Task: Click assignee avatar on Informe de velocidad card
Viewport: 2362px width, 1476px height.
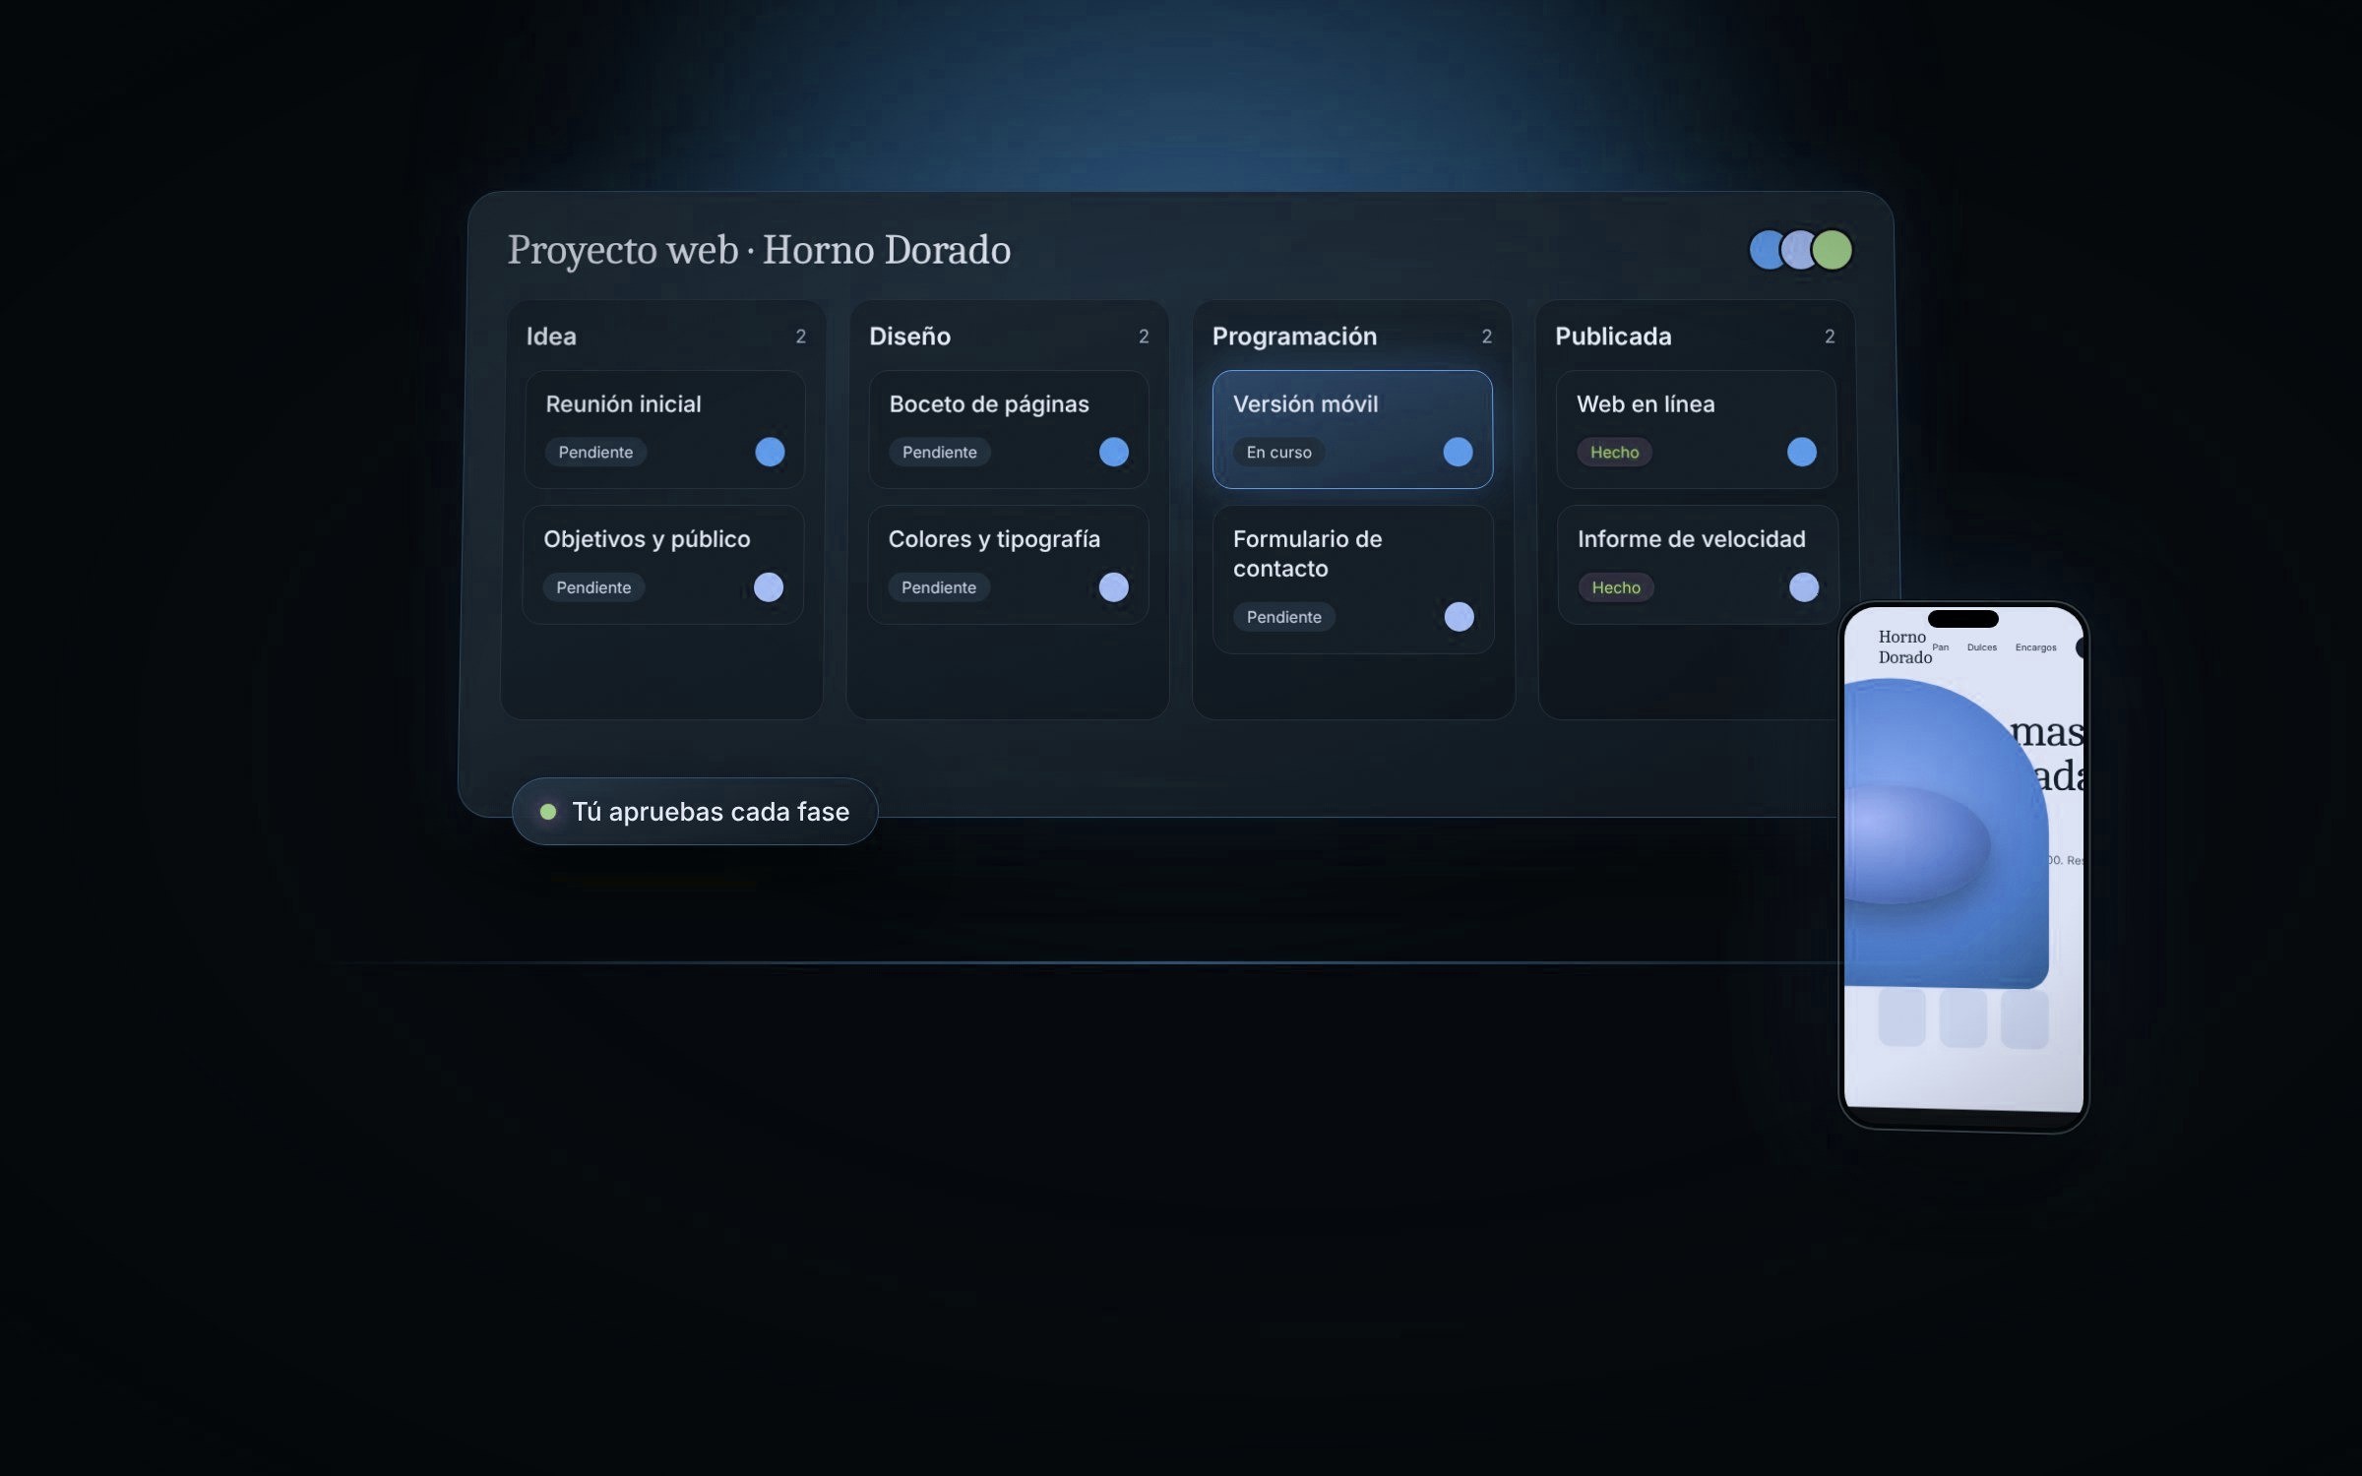Action: tap(1804, 587)
